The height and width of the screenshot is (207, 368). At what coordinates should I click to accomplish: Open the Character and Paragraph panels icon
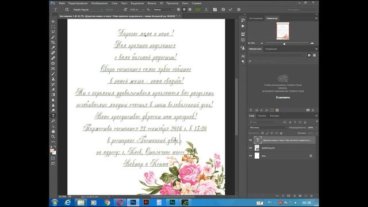(214, 10)
